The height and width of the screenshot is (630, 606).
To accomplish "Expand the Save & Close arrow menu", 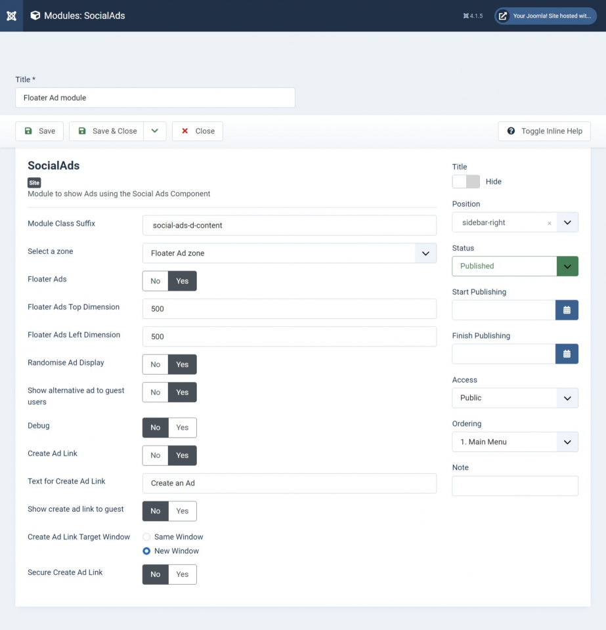I will 155,131.
